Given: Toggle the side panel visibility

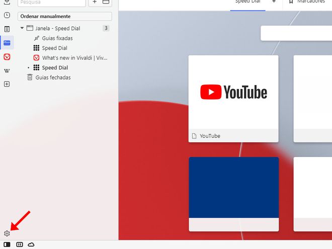Looking at the screenshot, I should [x=7, y=244].
